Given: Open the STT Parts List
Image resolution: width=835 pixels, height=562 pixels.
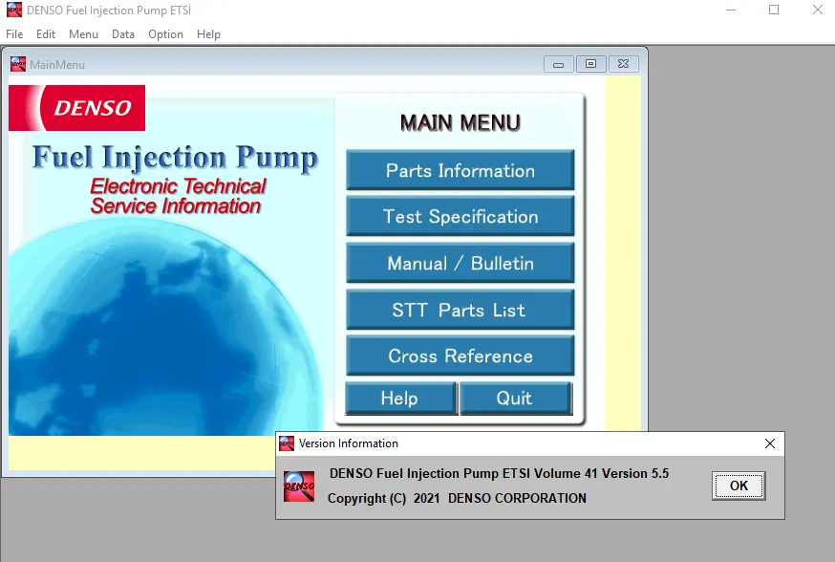Looking at the screenshot, I should [460, 310].
